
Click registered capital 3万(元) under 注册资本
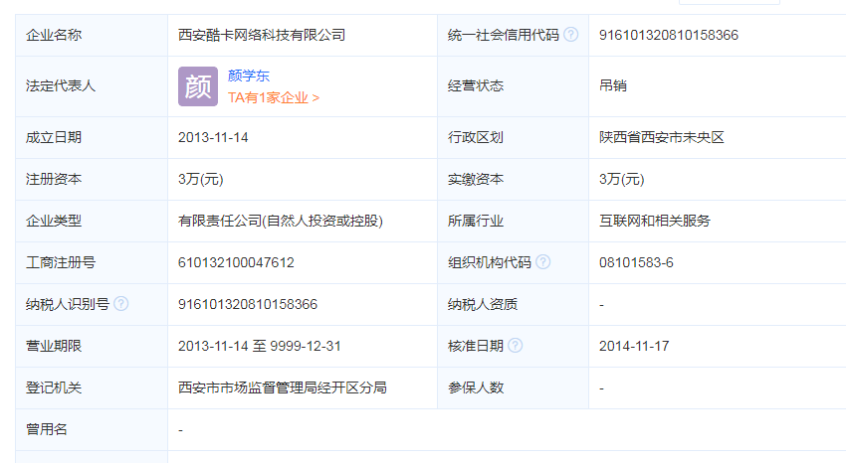[x=201, y=179]
